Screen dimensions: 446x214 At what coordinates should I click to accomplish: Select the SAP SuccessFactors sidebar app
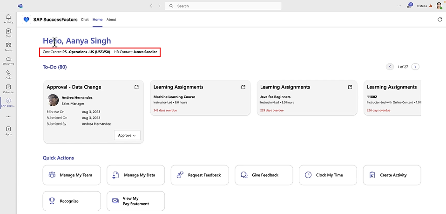point(8,103)
